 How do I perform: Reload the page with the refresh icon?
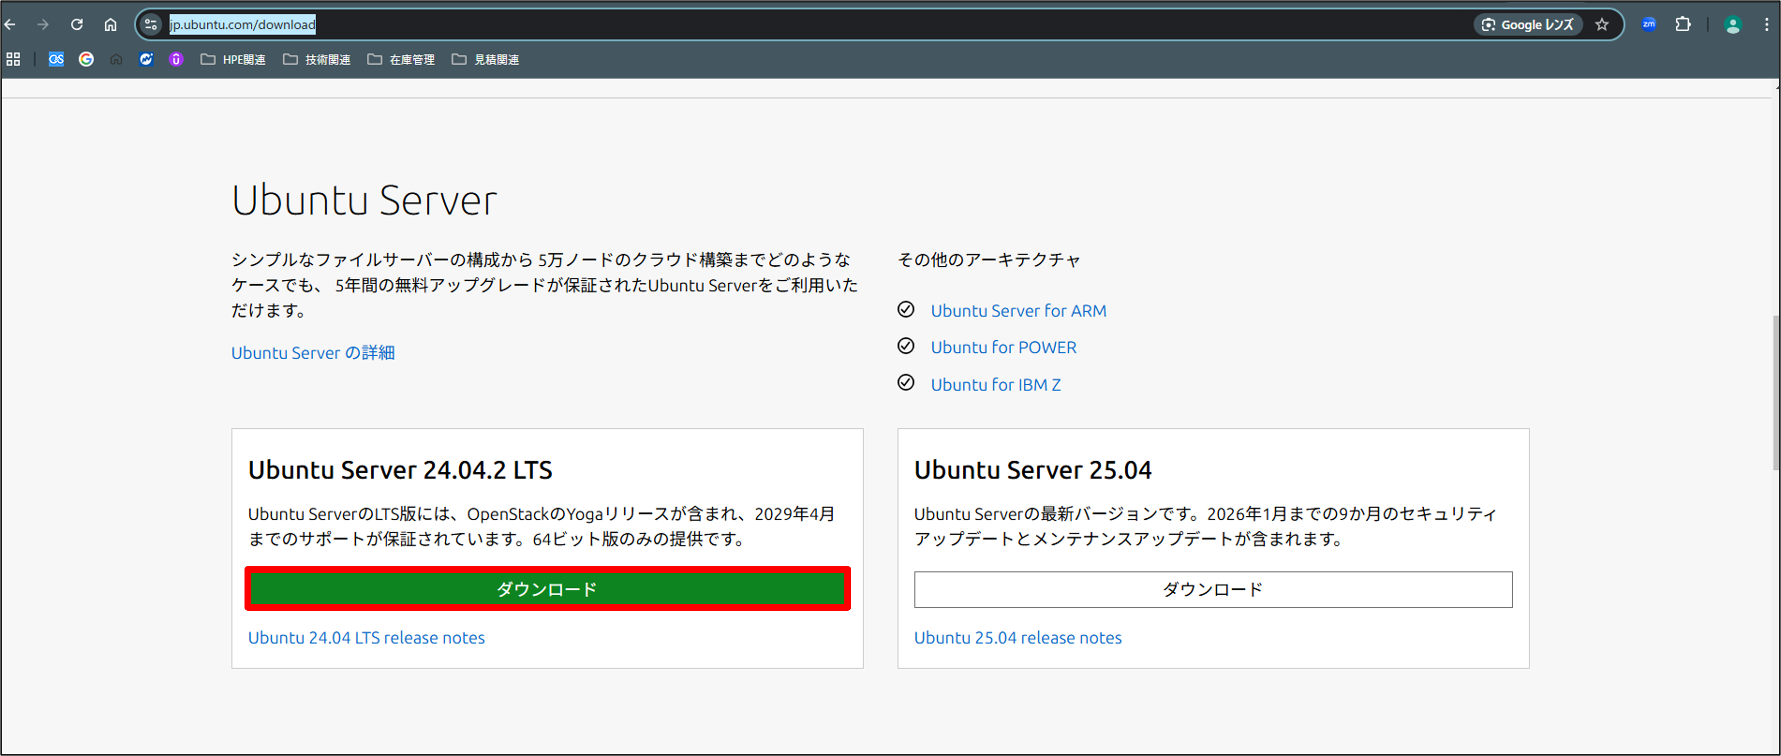[x=77, y=25]
